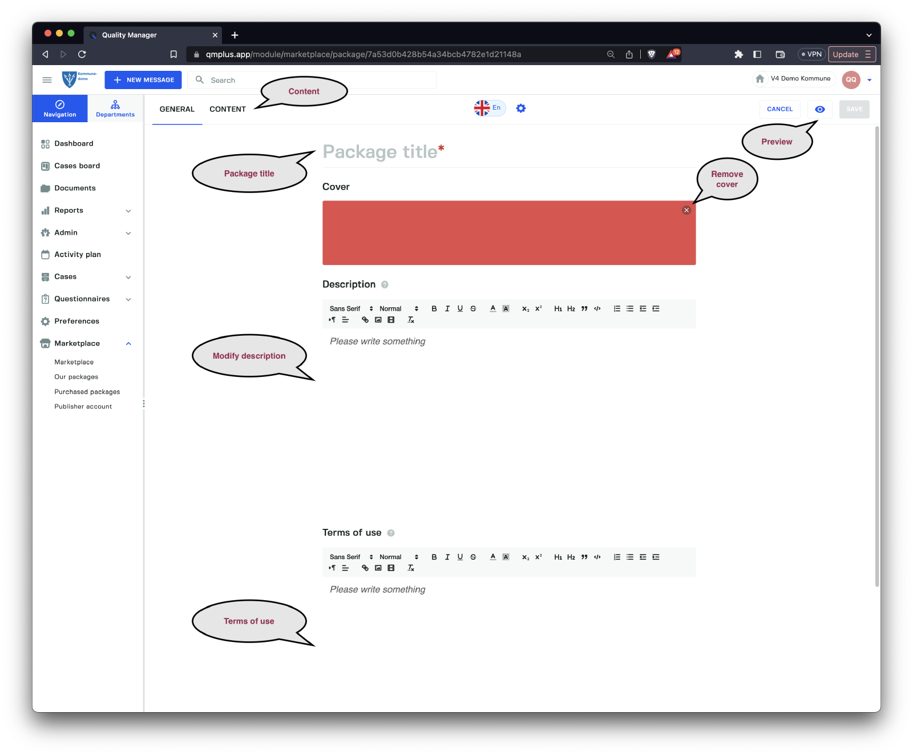Toggle bold in Description editor
Viewport: 913px width, 755px height.
coord(434,308)
